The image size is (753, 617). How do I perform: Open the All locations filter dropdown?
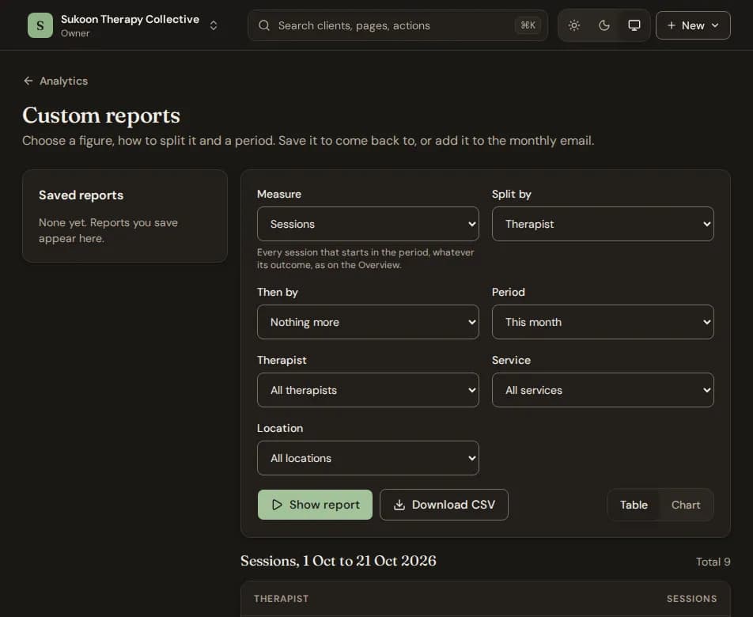(368, 458)
